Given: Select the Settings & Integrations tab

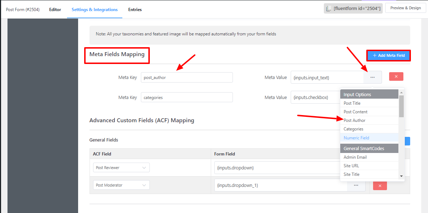Looking at the screenshot, I should tap(95, 10).
